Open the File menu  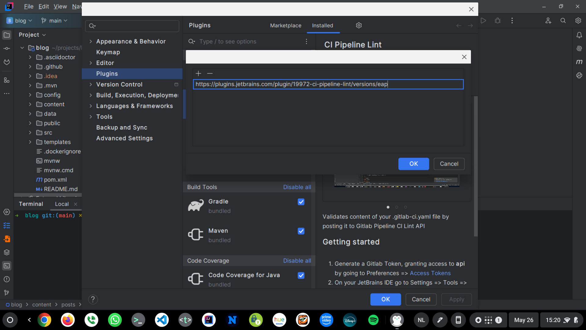coord(29,6)
